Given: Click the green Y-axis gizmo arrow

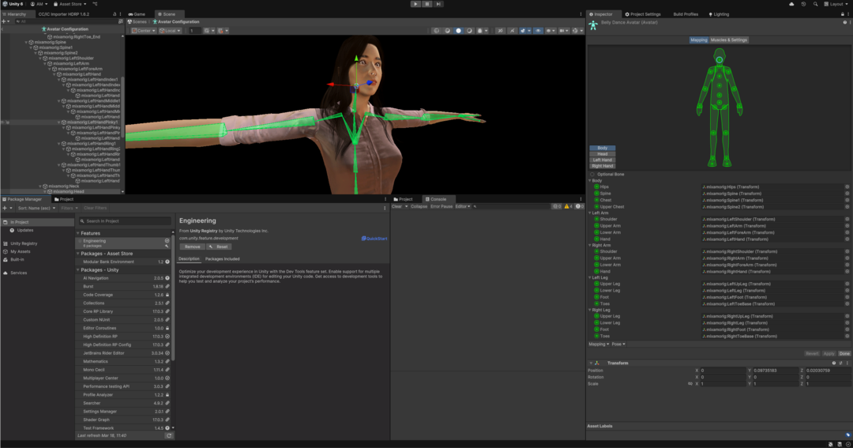Looking at the screenshot, I should click(x=356, y=58).
